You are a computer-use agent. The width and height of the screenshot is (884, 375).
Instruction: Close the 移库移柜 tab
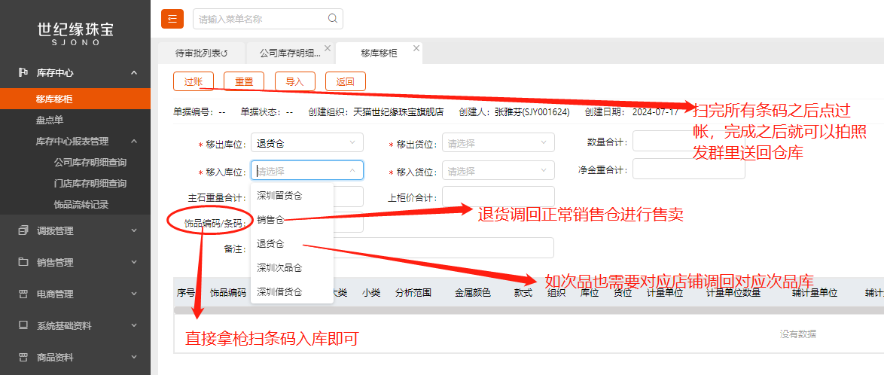pyautogui.click(x=415, y=48)
